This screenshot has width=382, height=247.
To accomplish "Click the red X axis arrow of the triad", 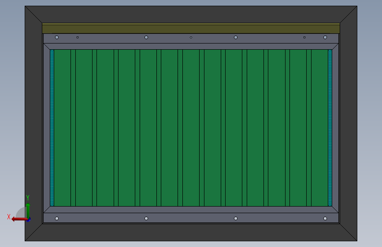I will click(x=19, y=219).
